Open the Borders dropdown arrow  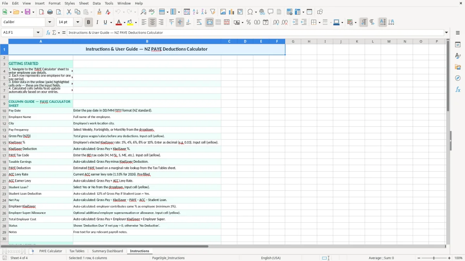pyautogui.click(x=319, y=22)
